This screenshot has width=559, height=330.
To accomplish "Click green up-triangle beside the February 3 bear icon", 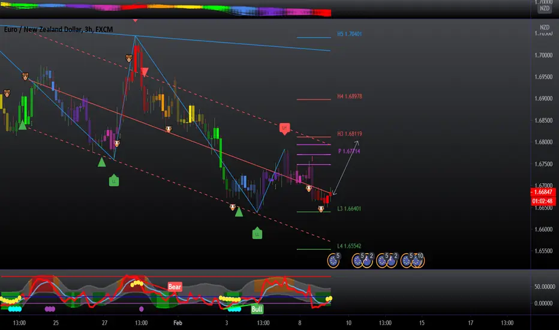I will pos(239,212).
